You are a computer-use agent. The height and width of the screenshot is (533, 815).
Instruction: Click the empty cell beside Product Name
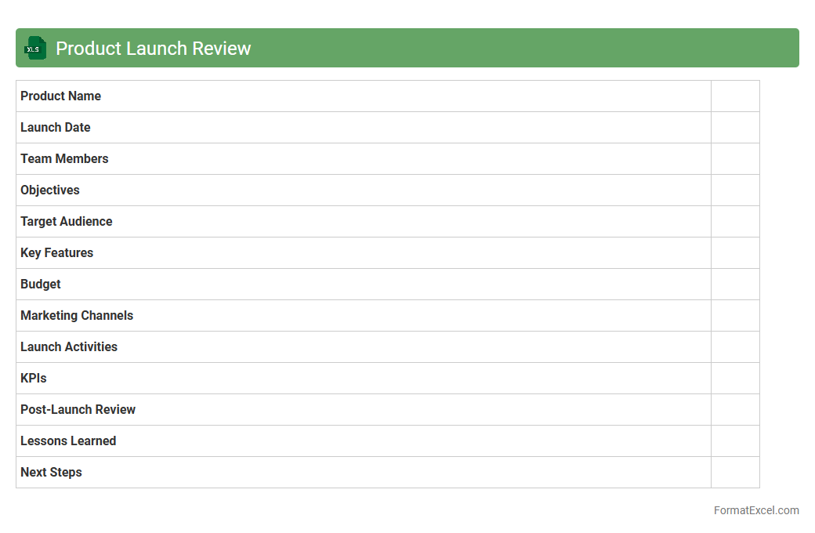pos(735,96)
